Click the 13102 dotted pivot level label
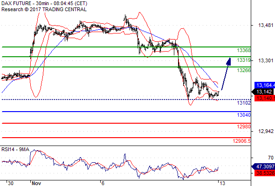 [x=244, y=103]
